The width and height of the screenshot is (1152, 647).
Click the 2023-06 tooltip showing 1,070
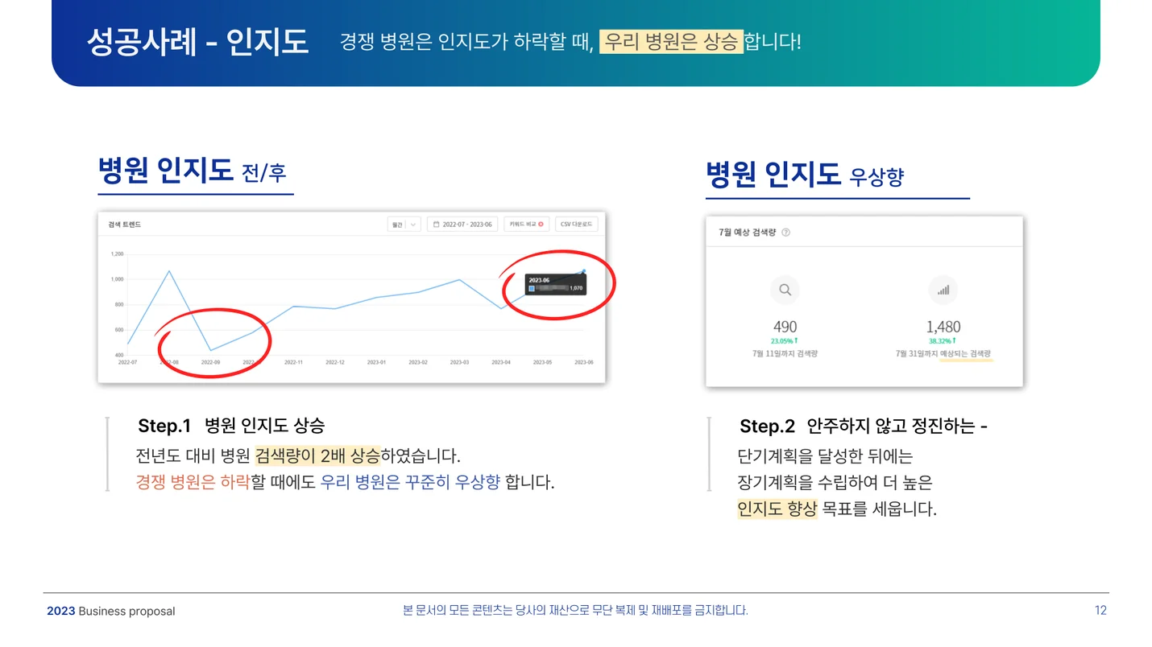pyautogui.click(x=555, y=284)
